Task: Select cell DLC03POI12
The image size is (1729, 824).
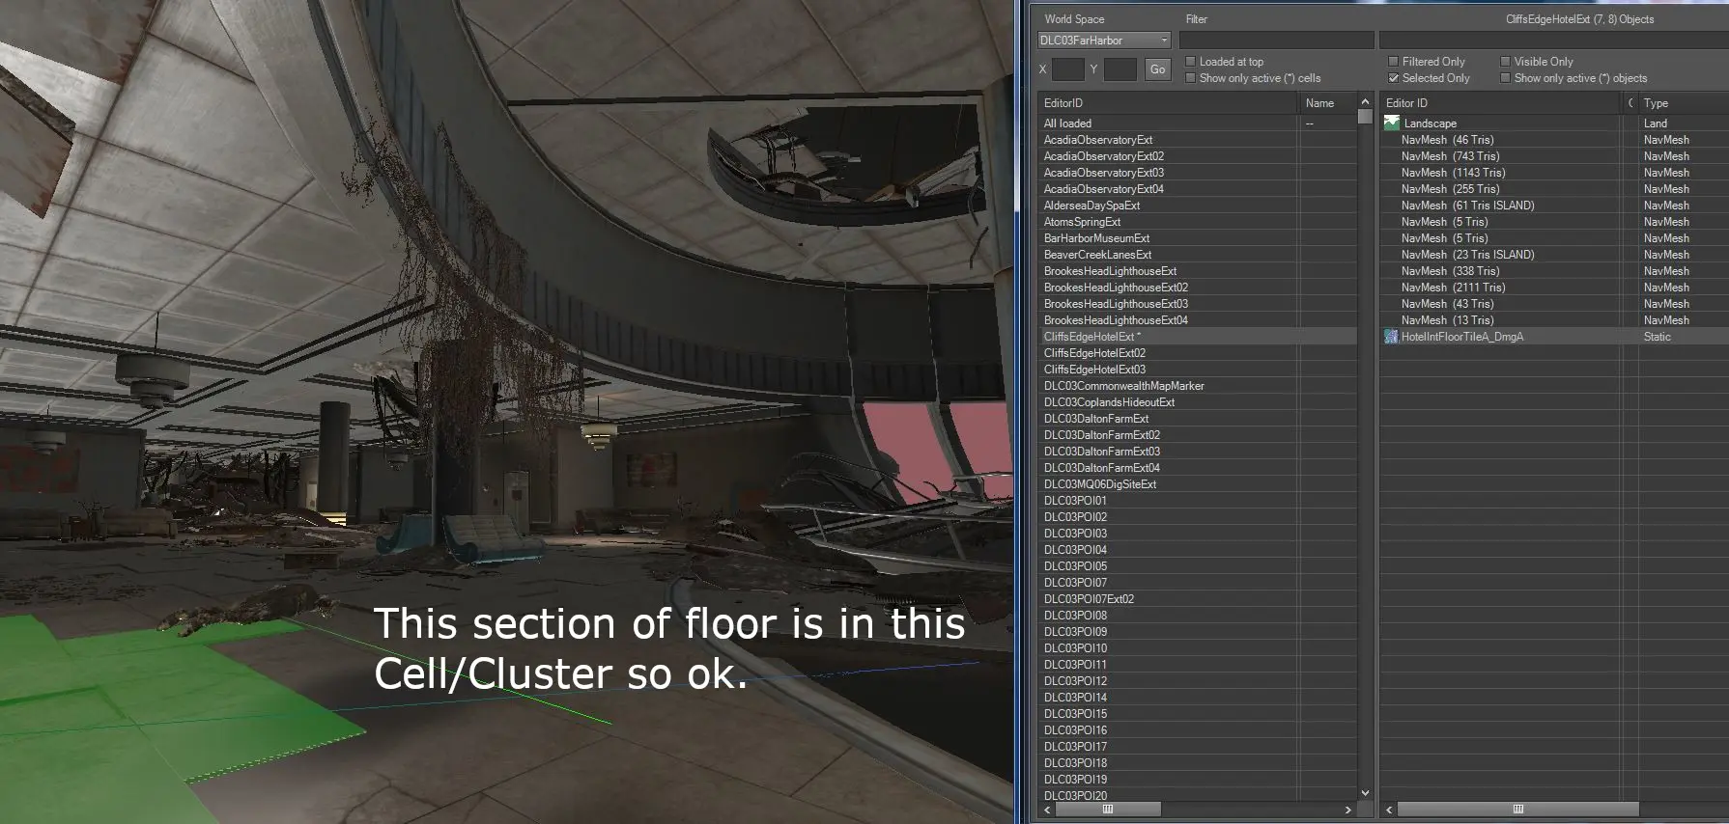Action: 1197,681
